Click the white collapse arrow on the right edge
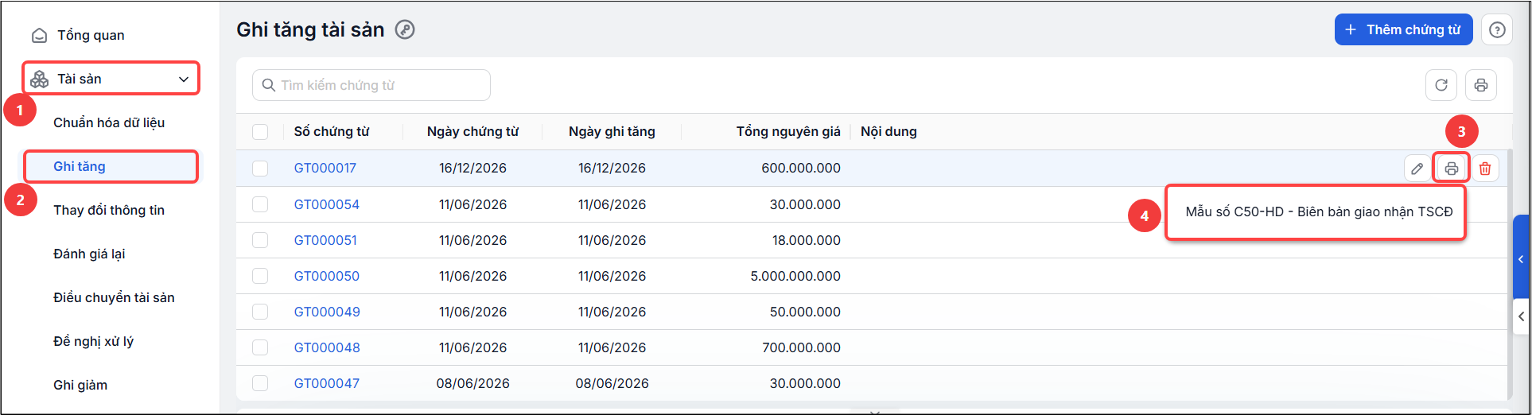The width and height of the screenshot is (1532, 415). click(1521, 316)
